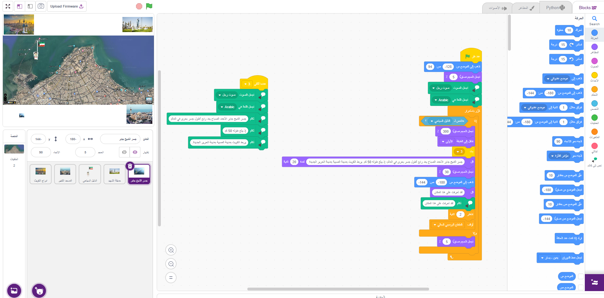Select the المظاهر (Looks) purple category
604x298 pixels.
click(594, 49)
